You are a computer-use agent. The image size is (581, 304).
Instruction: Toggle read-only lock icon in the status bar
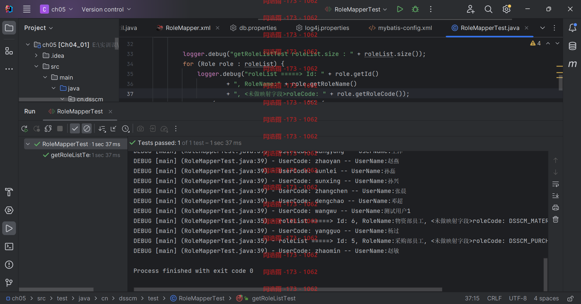[x=570, y=298]
